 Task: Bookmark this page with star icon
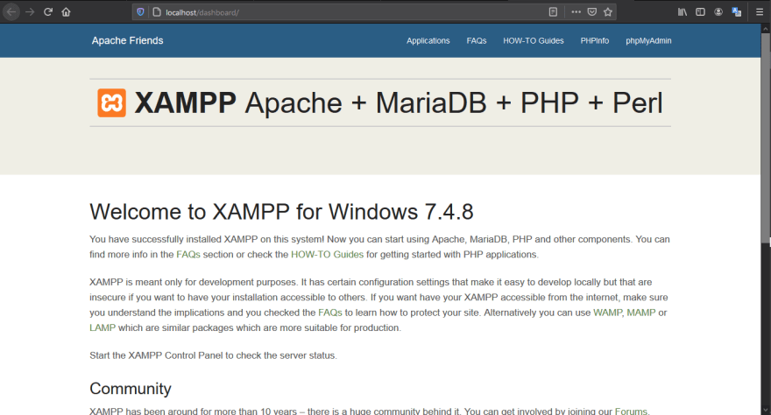(x=608, y=12)
